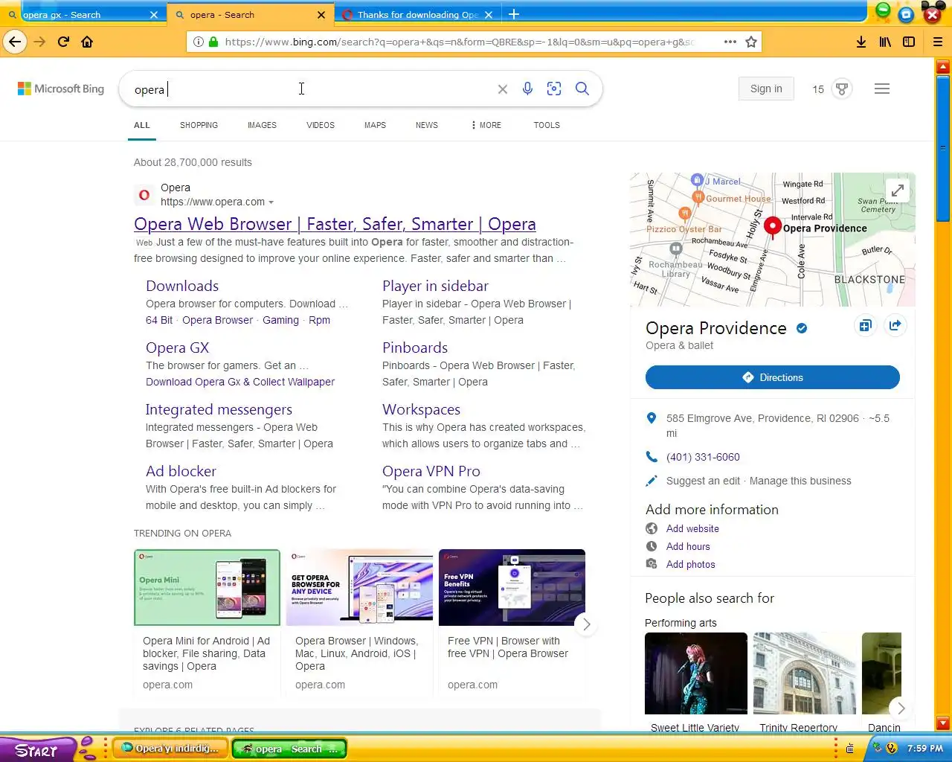Toggle the sidebar icon in toolbar
The height and width of the screenshot is (762, 952).
[x=909, y=42]
